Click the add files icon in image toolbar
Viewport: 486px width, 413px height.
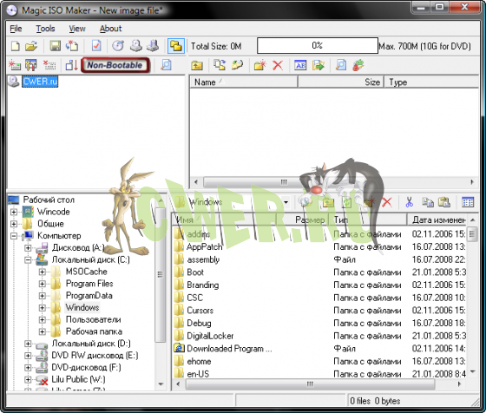(220, 65)
